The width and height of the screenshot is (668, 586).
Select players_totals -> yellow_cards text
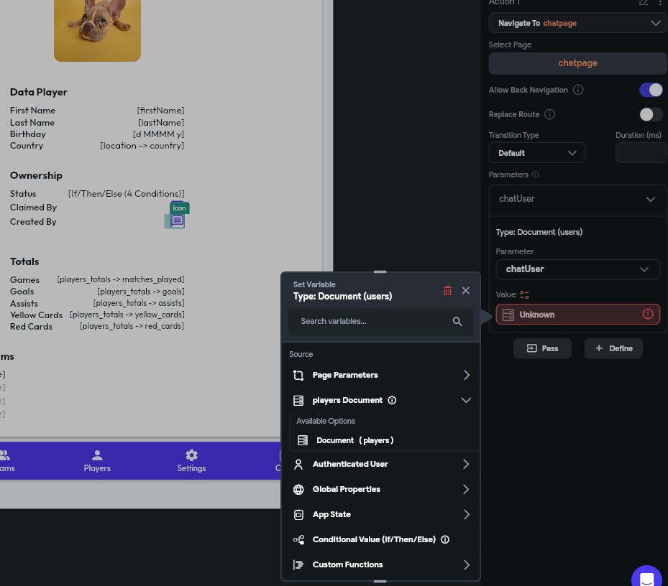[x=127, y=315]
